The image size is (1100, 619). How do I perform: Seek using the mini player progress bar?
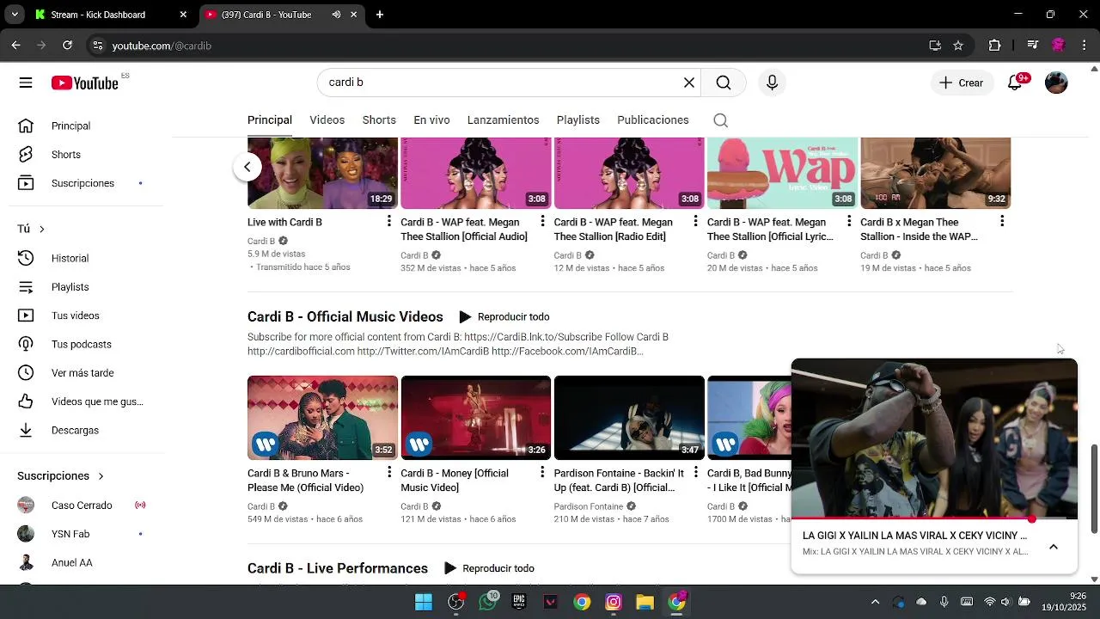click(934, 519)
